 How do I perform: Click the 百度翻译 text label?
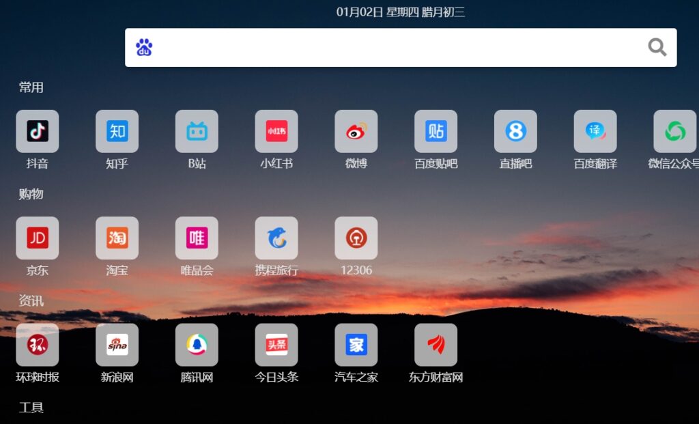(595, 164)
